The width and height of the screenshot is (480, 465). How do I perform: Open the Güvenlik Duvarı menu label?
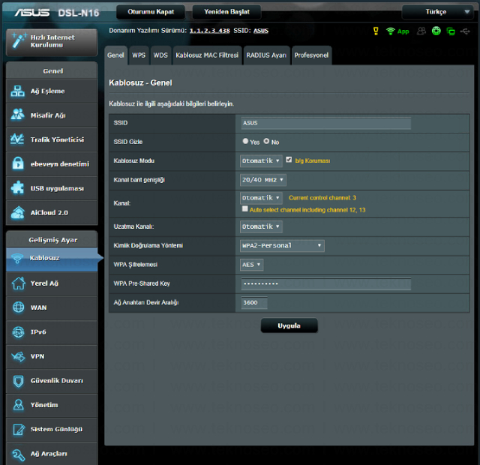tap(57, 381)
